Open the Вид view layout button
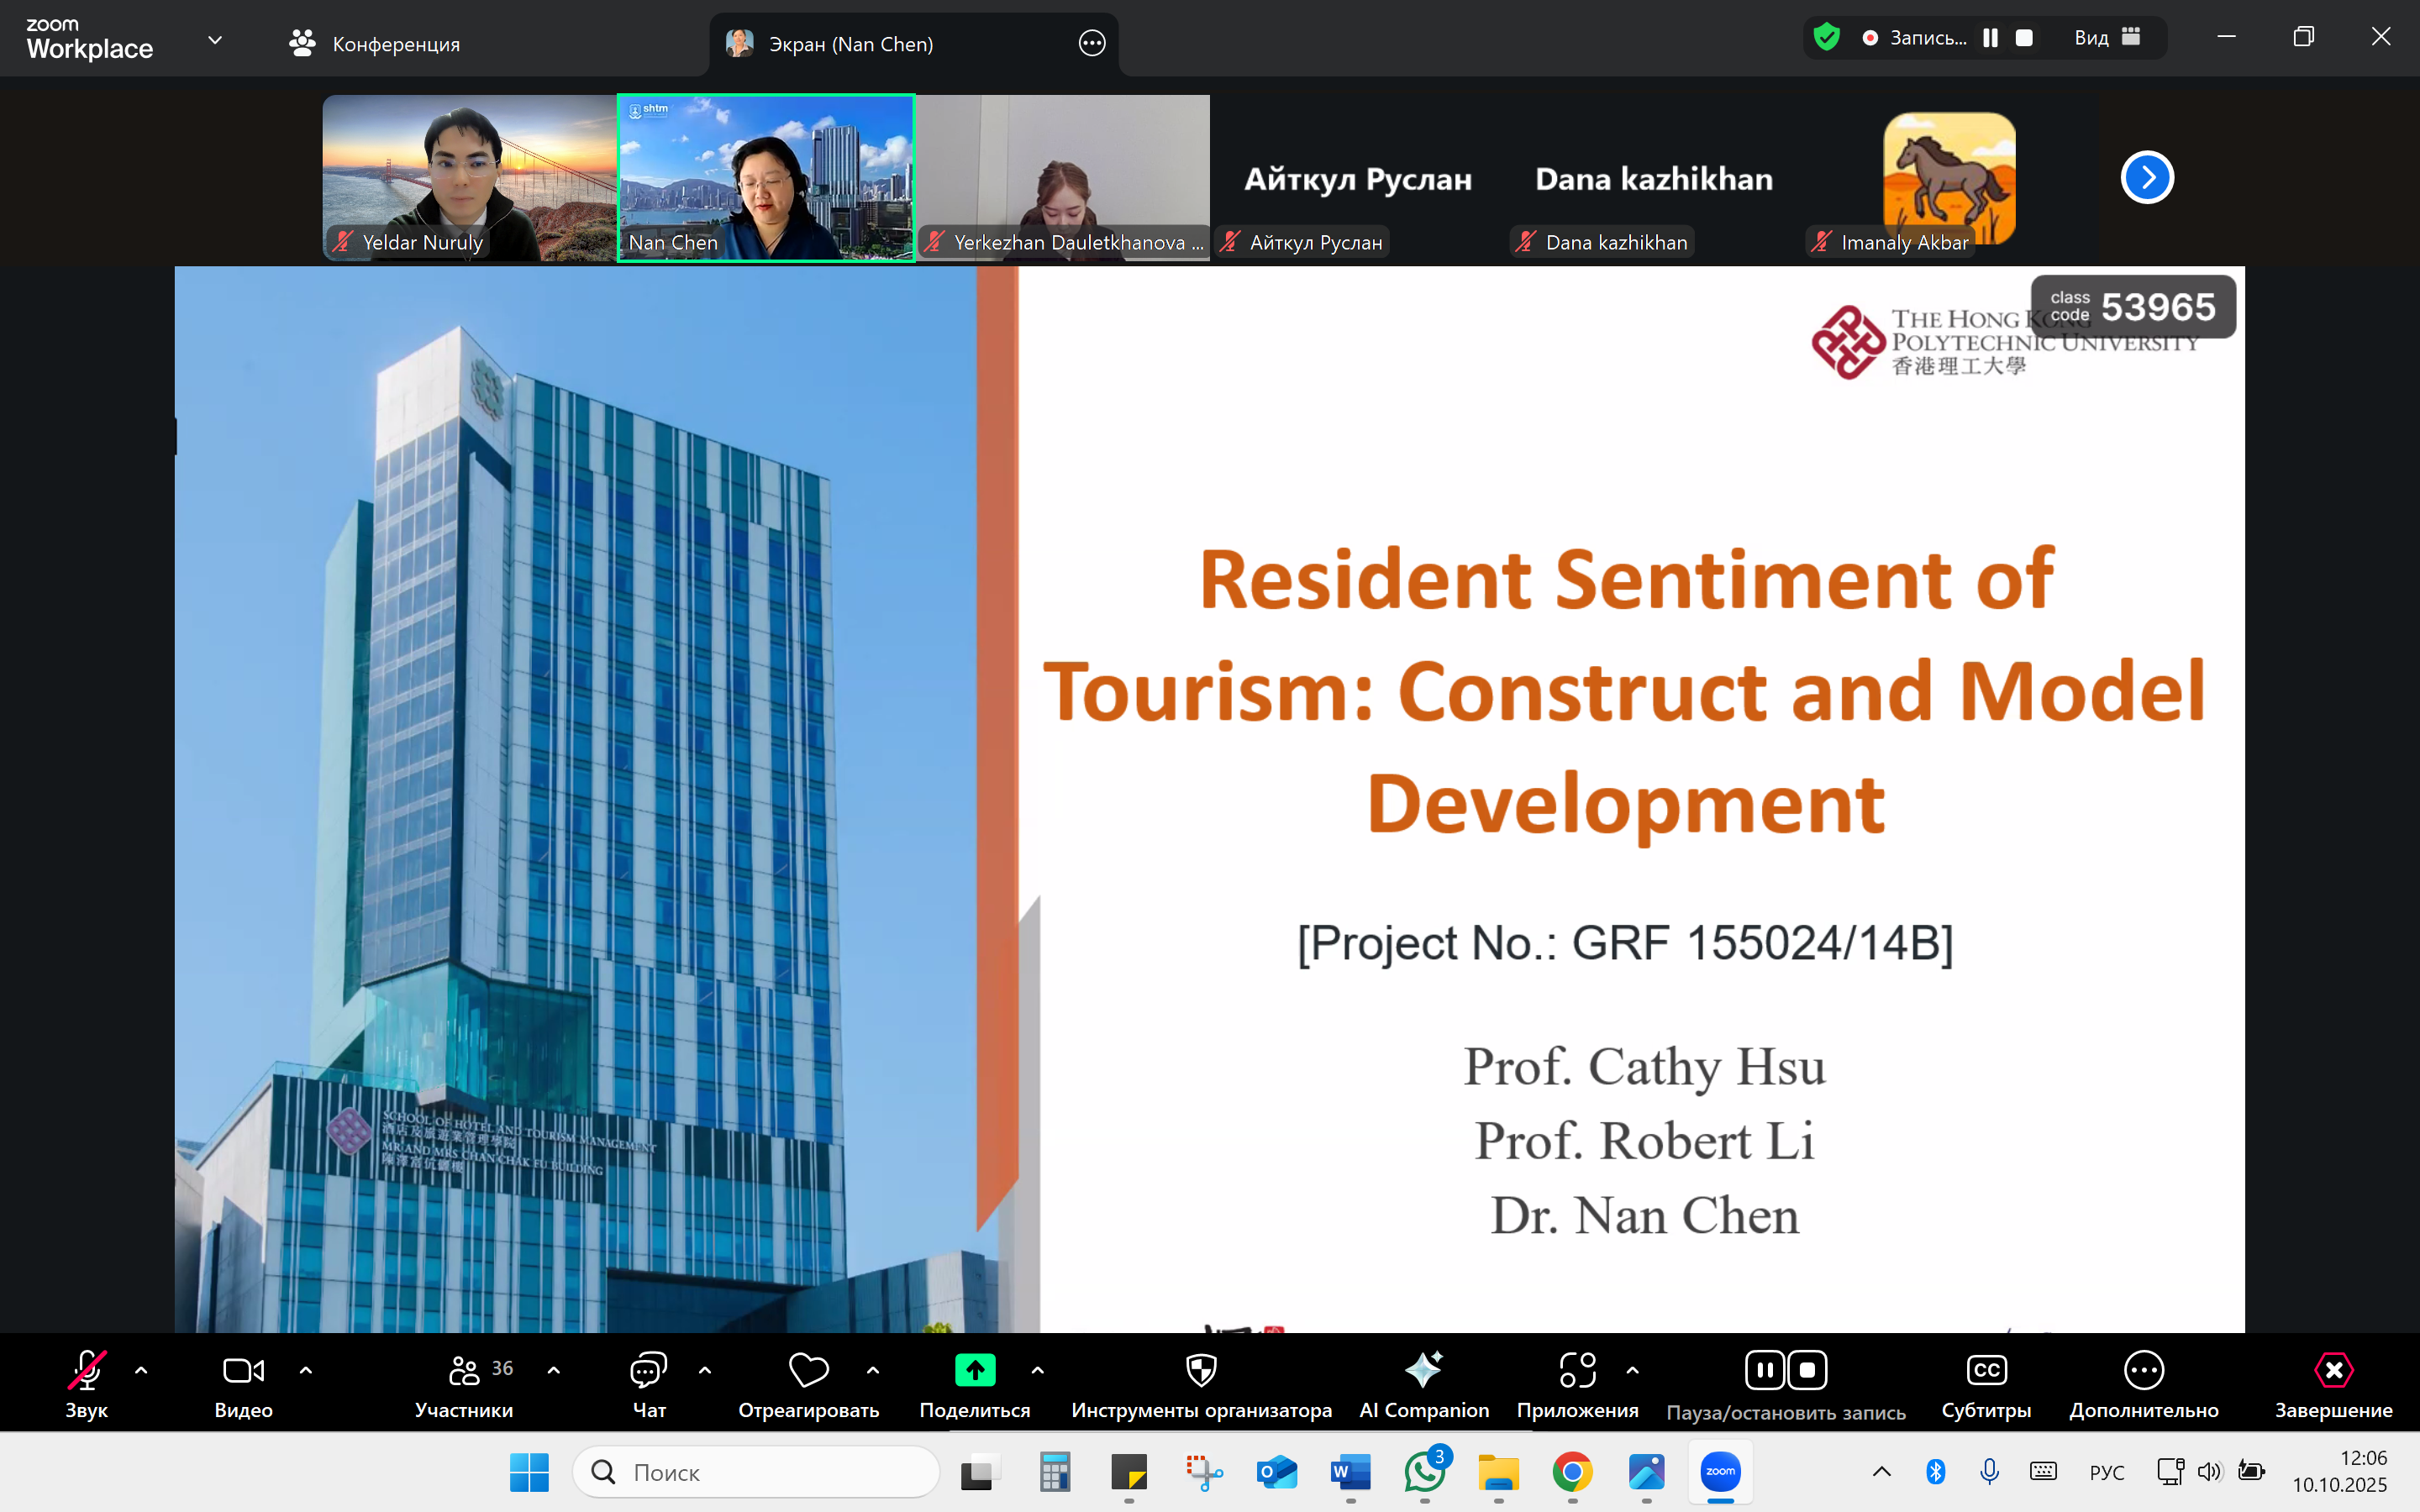This screenshot has height=1512, width=2420. coord(2106,37)
